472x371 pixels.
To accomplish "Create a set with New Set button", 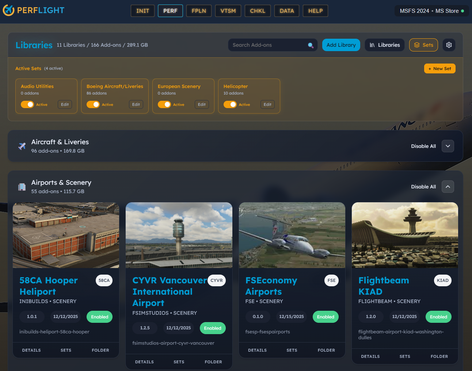I will pyautogui.click(x=439, y=69).
